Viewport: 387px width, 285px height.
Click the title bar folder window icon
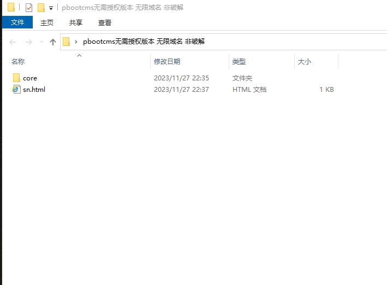point(11,7)
